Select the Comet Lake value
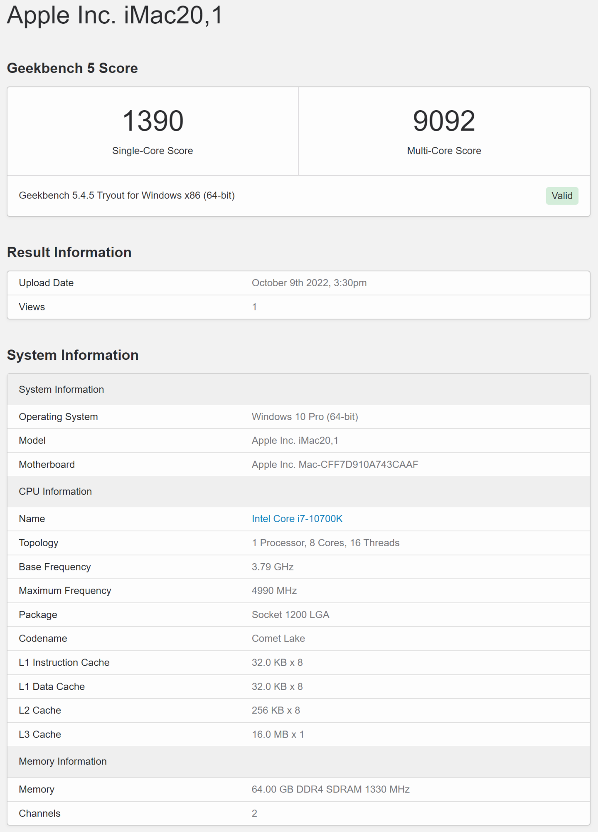598x832 pixels. (278, 639)
